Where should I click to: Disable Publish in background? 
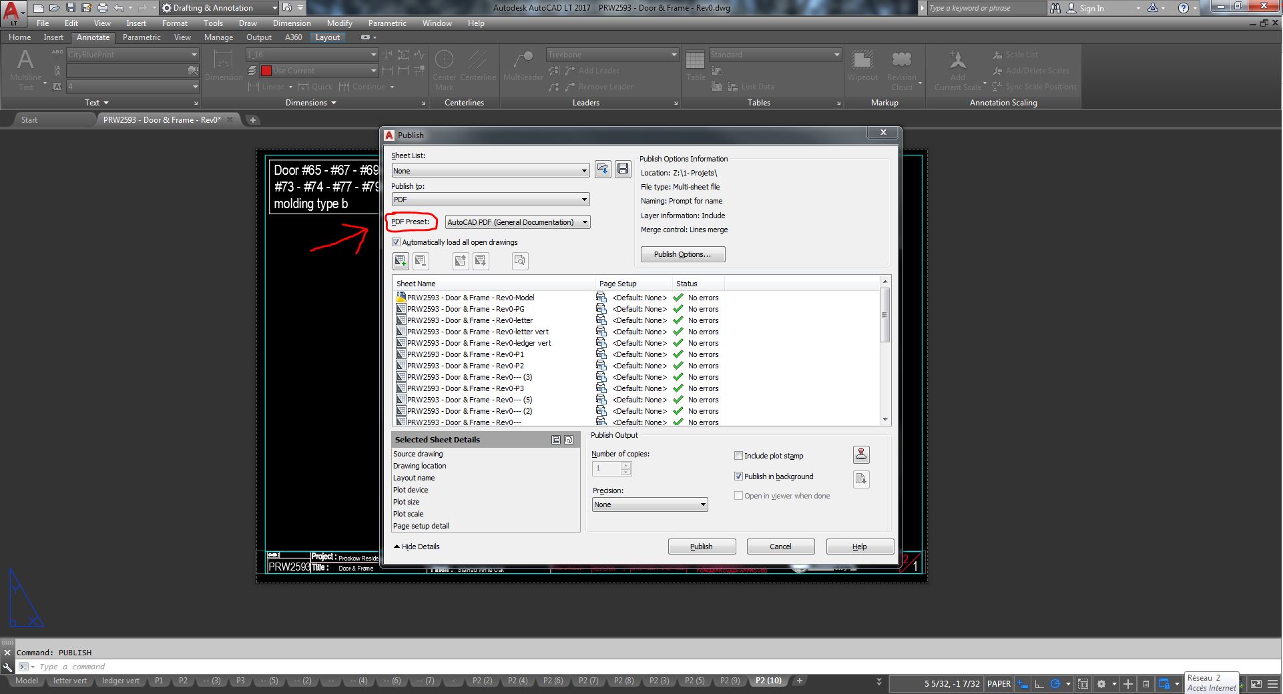(x=739, y=476)
